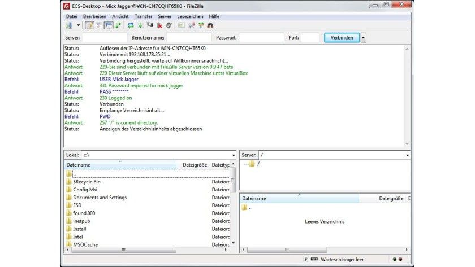This screenshot has width=475, height=267.
Task: Toggle the local directory tree view
Action: (x=99, y=25)
